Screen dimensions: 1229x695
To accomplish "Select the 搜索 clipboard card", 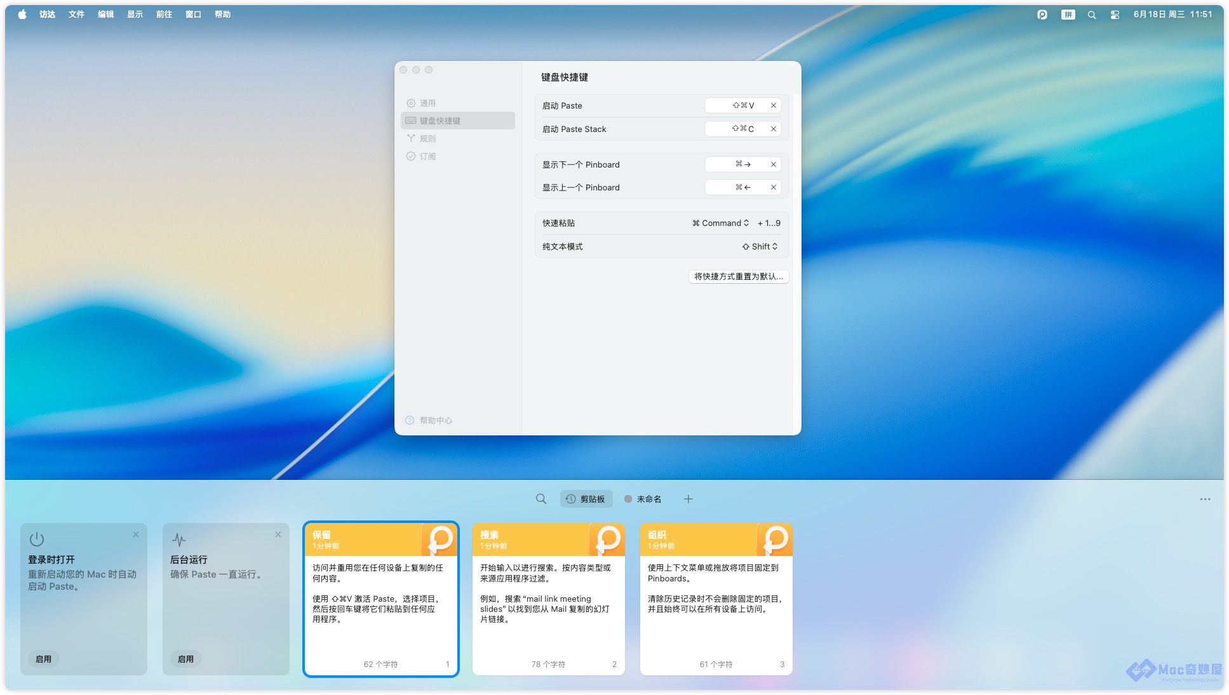I will point(549,599).
